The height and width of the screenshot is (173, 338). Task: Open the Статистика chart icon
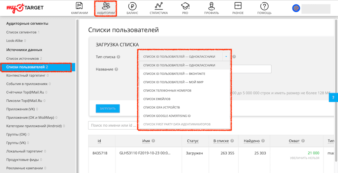point(158,6)
